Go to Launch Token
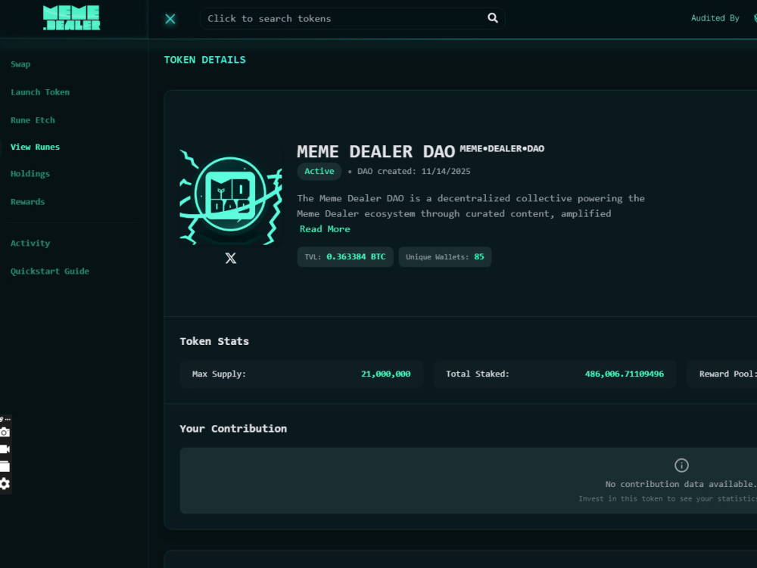 coord(40,92)
